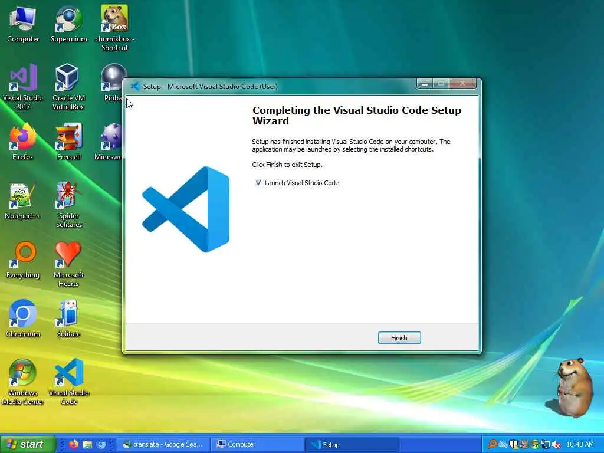
Task: Select the Firefox desktop icon
Action: 23,142
